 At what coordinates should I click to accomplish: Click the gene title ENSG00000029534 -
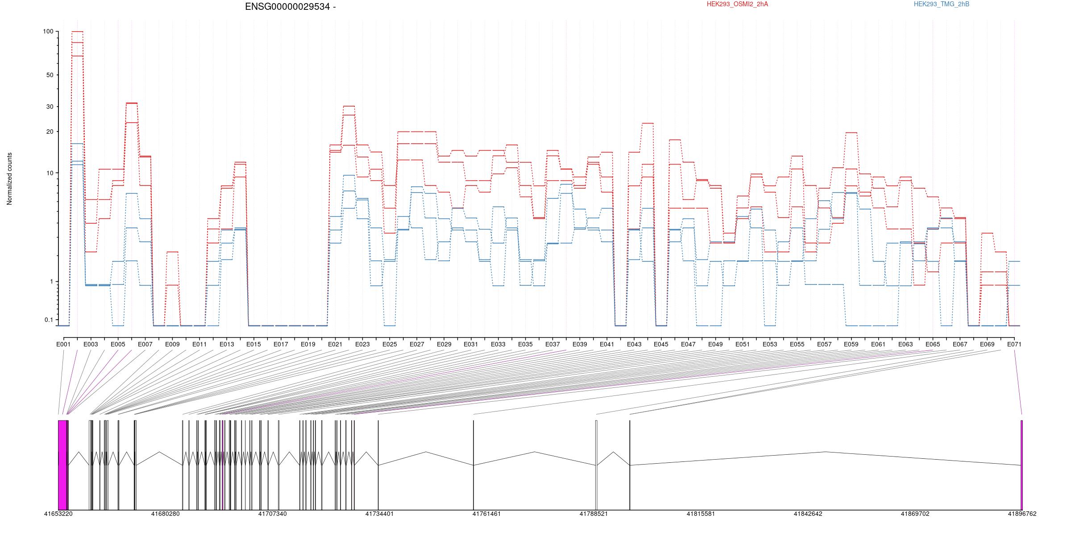[x=291, y=7]
